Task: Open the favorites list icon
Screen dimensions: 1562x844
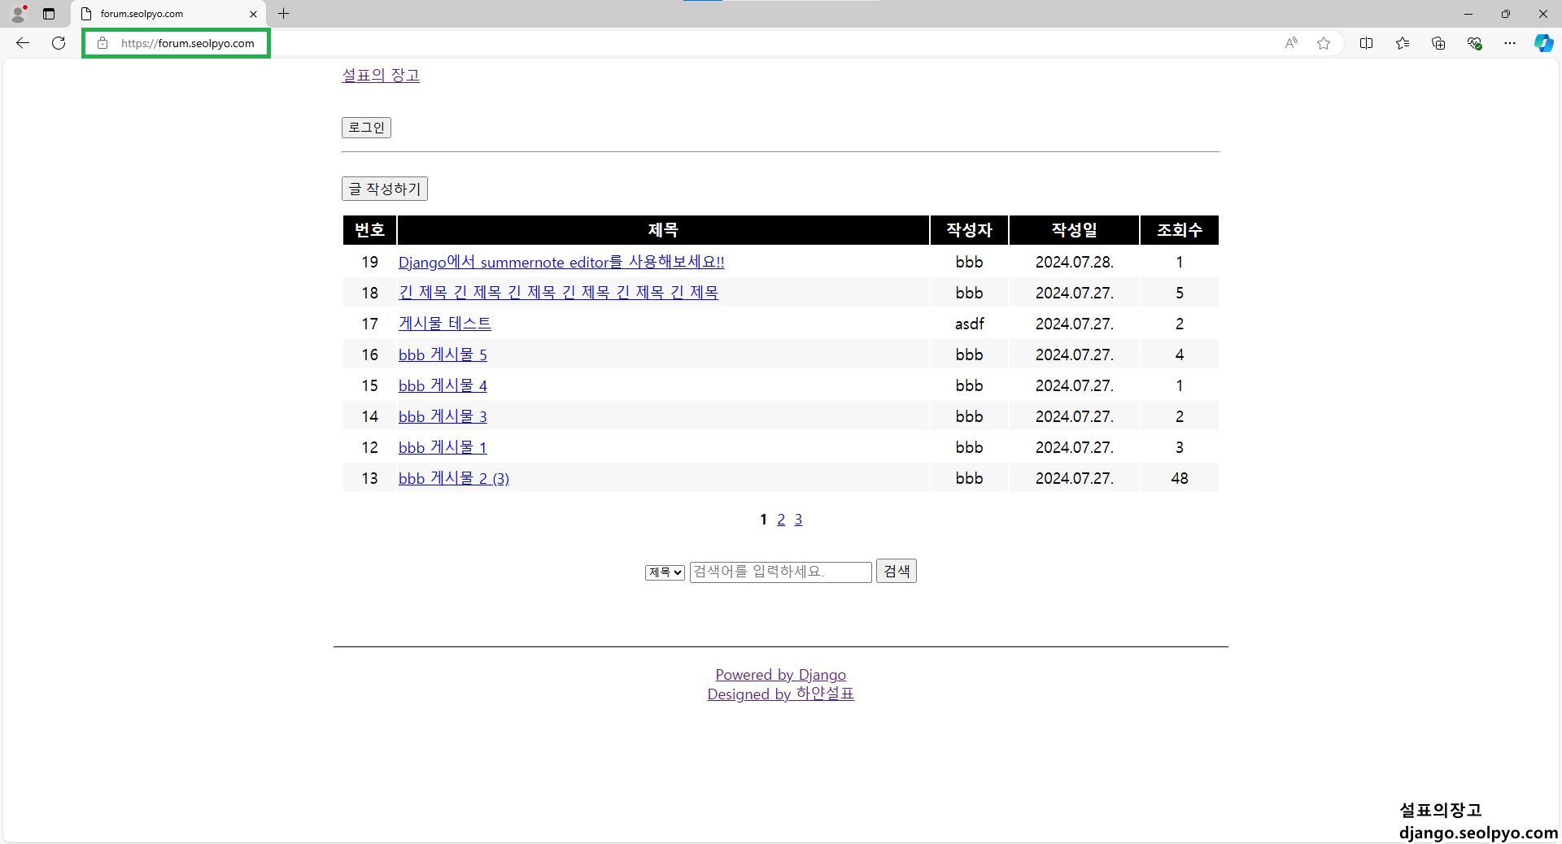Action: tap(1402, 43)
